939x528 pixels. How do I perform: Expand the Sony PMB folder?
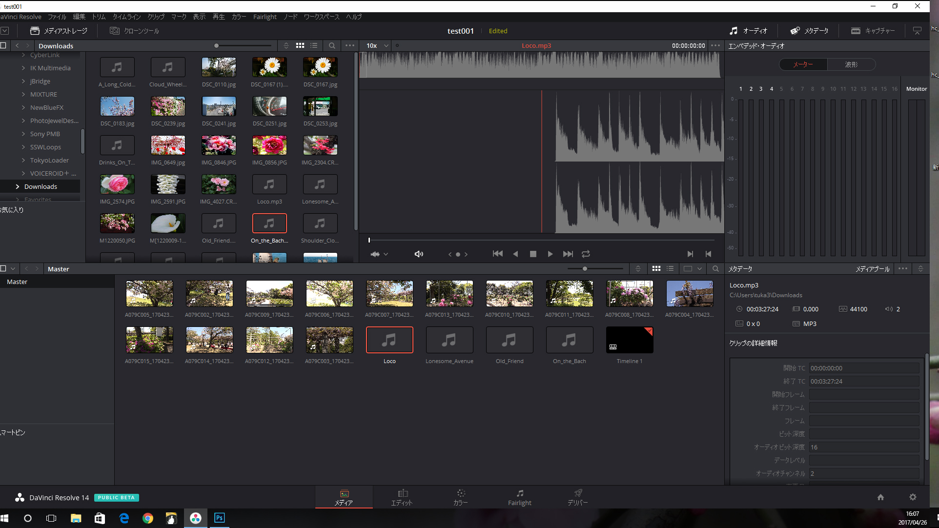click(23, 134)
